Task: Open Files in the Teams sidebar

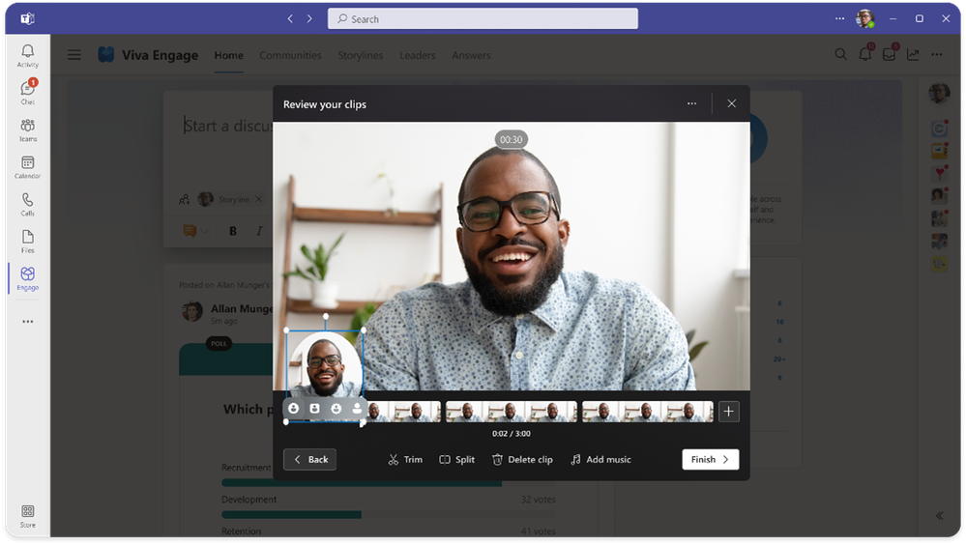Action: point(28,242)
